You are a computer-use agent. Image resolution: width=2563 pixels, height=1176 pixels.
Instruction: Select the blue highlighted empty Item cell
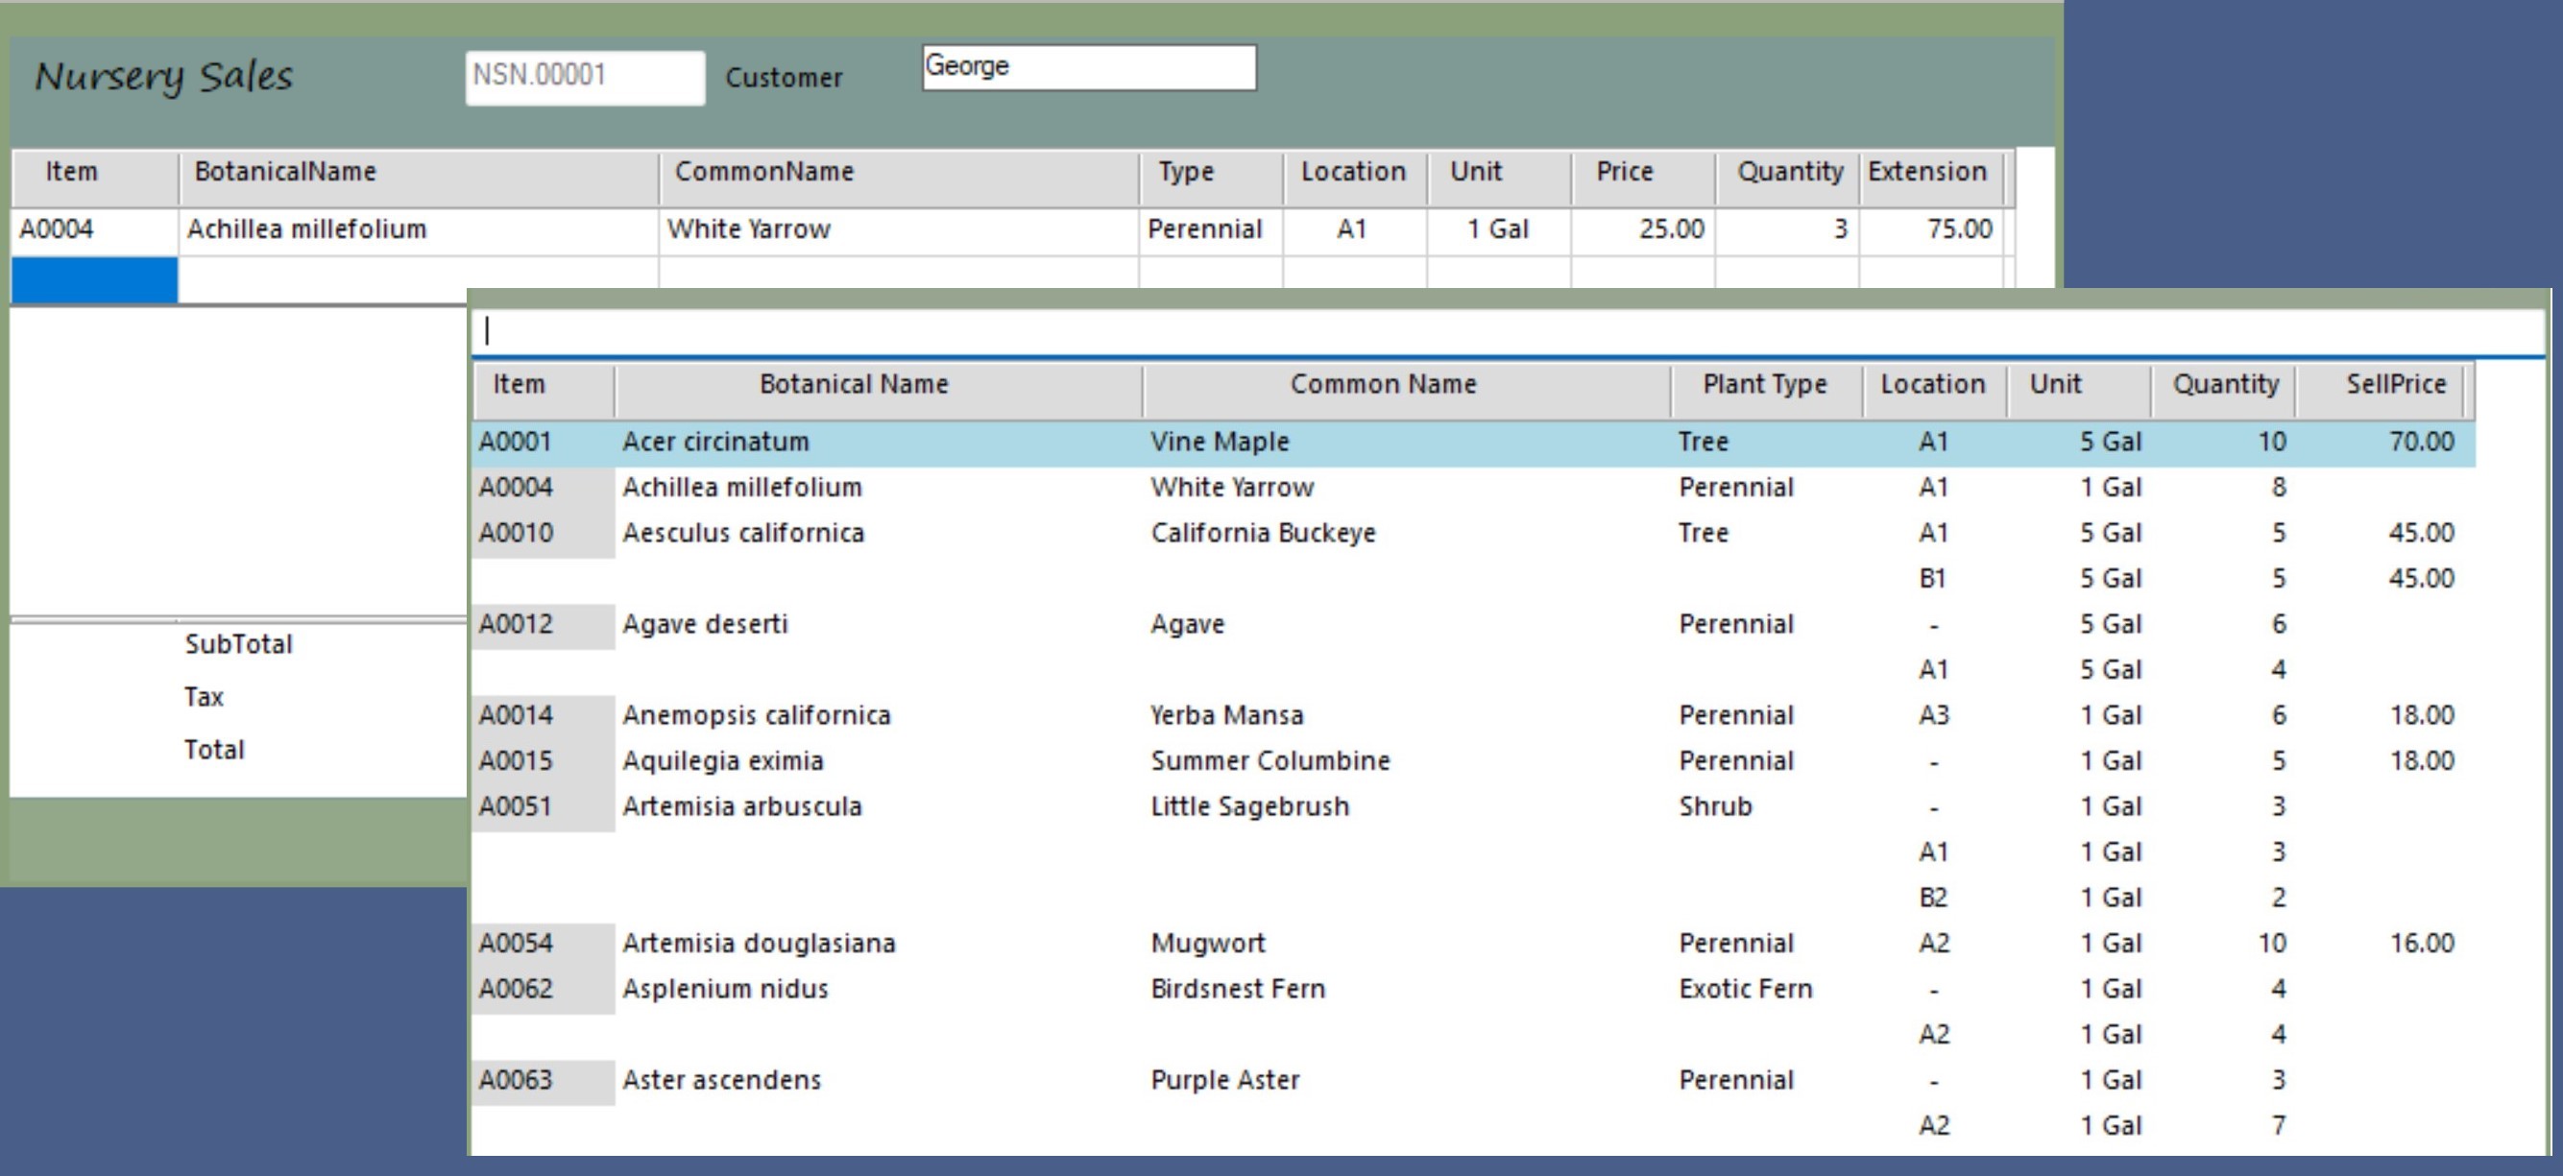point(94,279)
